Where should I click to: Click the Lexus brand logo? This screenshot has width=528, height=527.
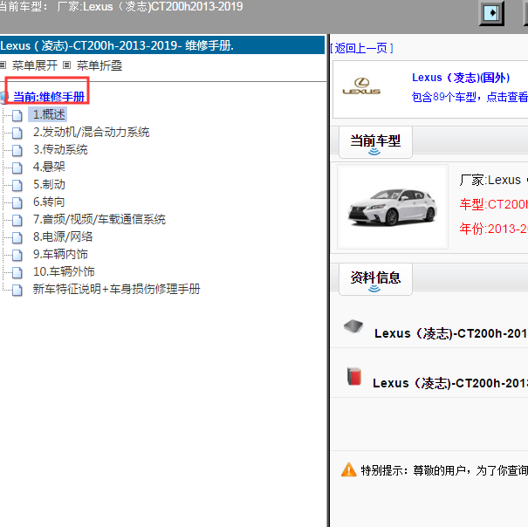pos(361,86)
